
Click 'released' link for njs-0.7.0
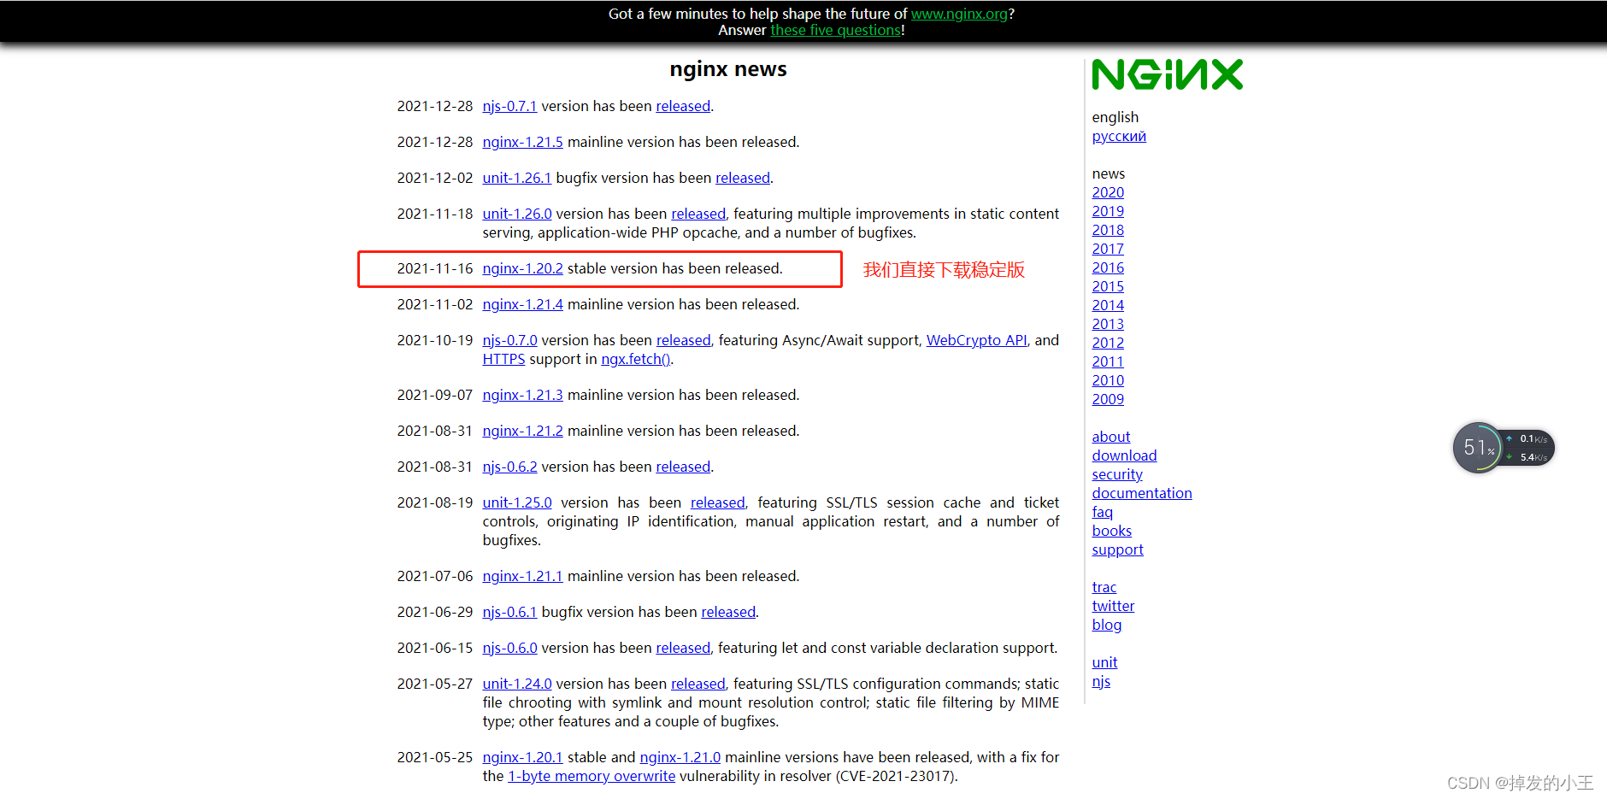[683, 340]
